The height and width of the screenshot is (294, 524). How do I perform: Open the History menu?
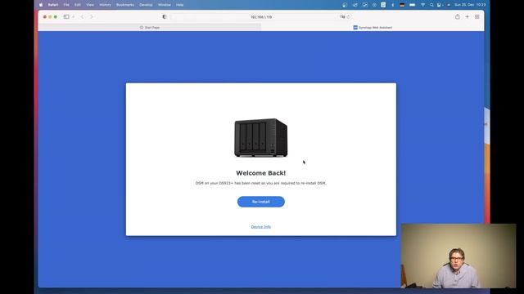(x=105, y=5)
